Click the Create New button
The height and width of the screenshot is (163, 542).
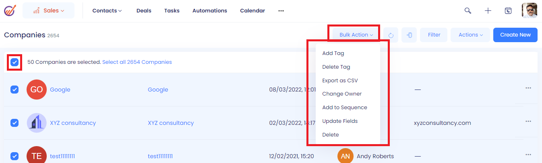coord(515,35)
